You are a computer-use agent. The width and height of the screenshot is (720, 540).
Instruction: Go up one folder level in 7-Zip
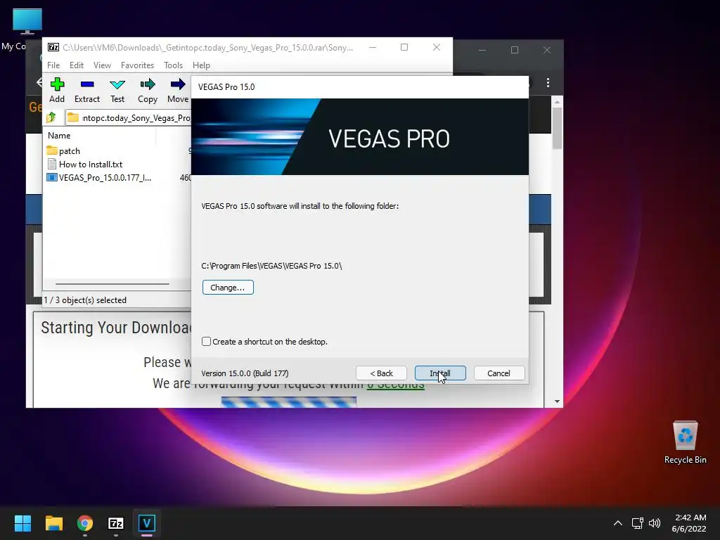[x=51, y=117]
